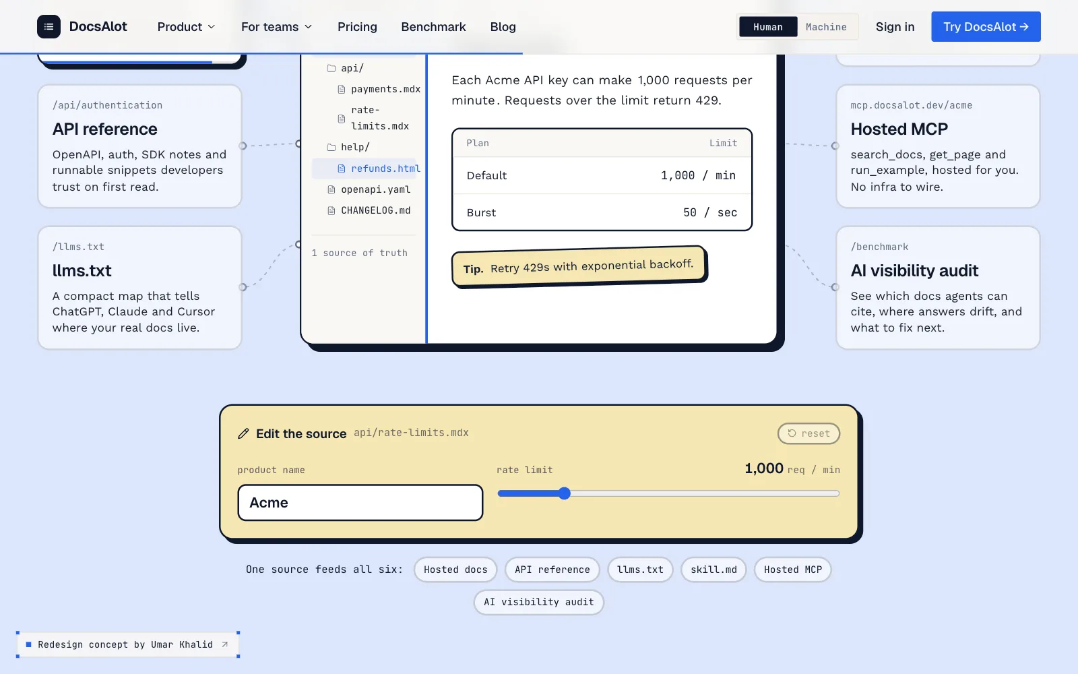The width and height of the screenshot is (1078, 674).
Task: Select the skill.md chip
Action: pyautogui.click(x=714, y=570)
